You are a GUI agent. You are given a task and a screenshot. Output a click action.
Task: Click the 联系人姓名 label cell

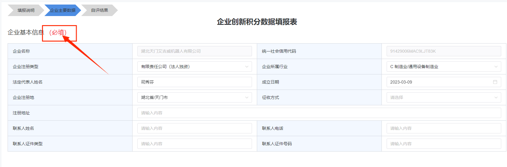[70, 128]
